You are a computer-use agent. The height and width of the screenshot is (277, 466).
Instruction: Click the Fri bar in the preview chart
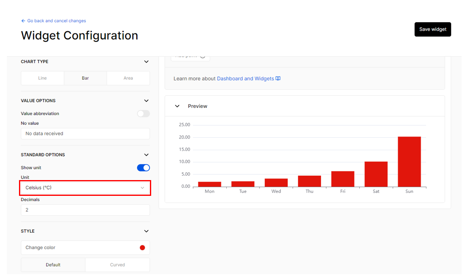pyautogui.click(x=343, y=179)
